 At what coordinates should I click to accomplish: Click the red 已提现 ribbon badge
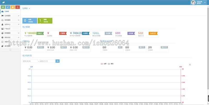tap(63, 33)
